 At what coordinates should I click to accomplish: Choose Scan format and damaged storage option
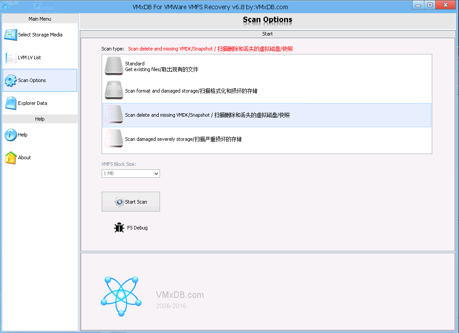coord(267,91)
